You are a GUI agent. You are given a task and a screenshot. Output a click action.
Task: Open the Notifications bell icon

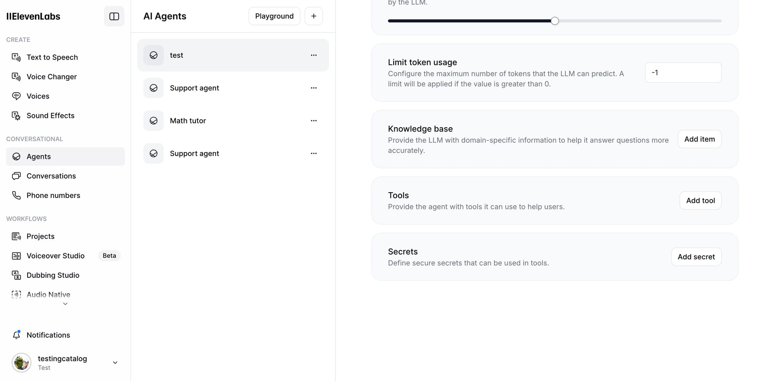16,335
